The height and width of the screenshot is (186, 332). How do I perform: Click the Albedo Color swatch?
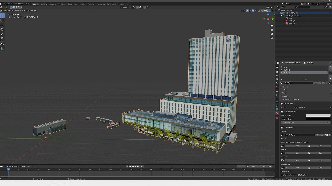point(318,115)
